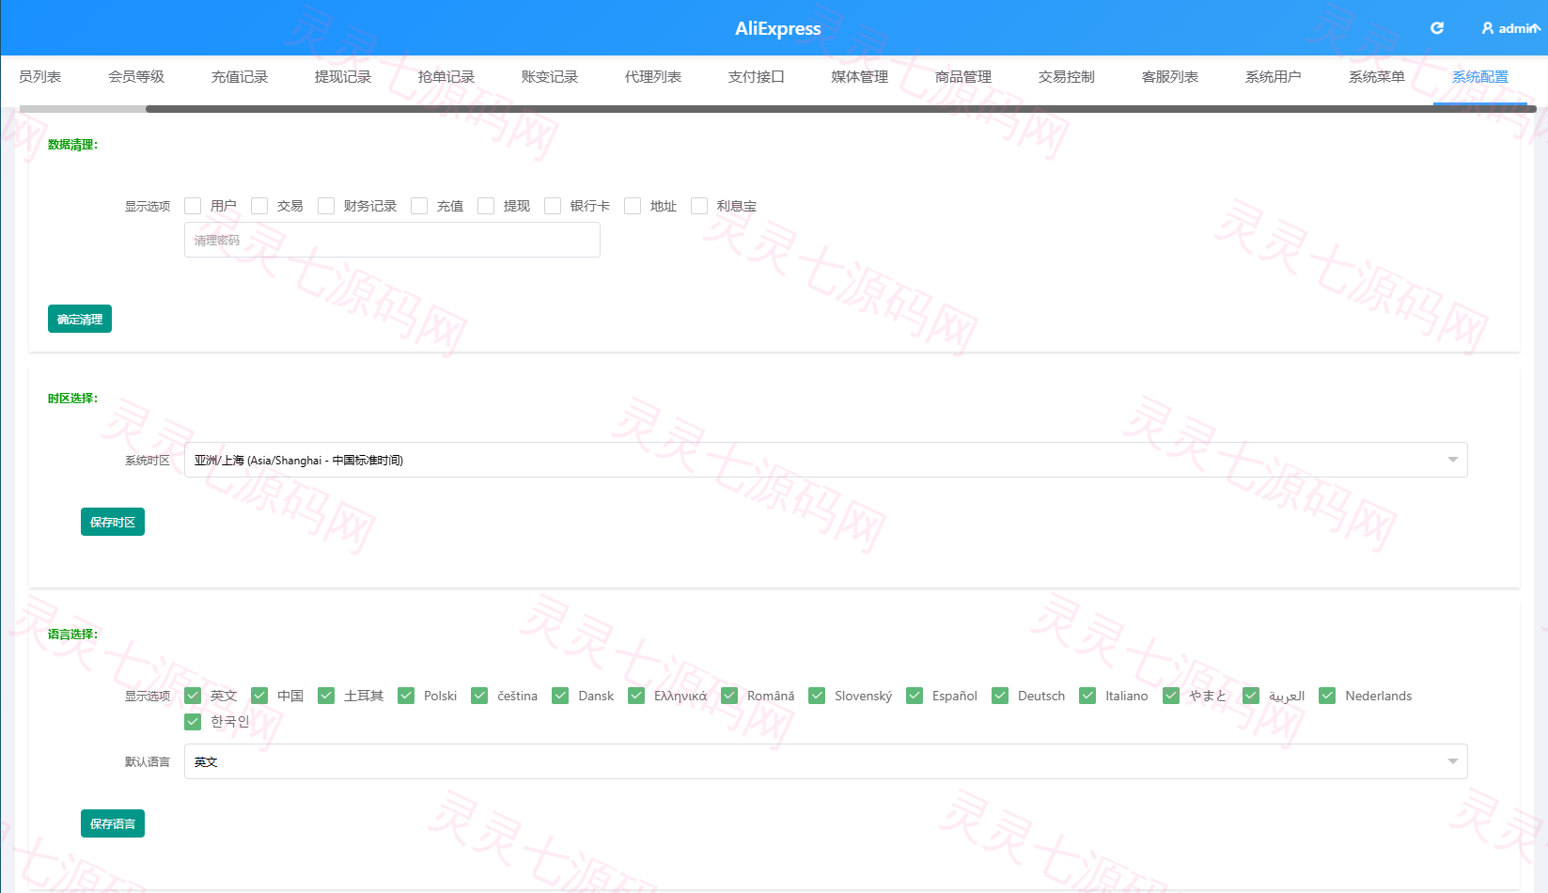This screenshot has height=893, width=1548.
Task: Toggle the 土耳其 language checkbox
Action: click(326, 696)
